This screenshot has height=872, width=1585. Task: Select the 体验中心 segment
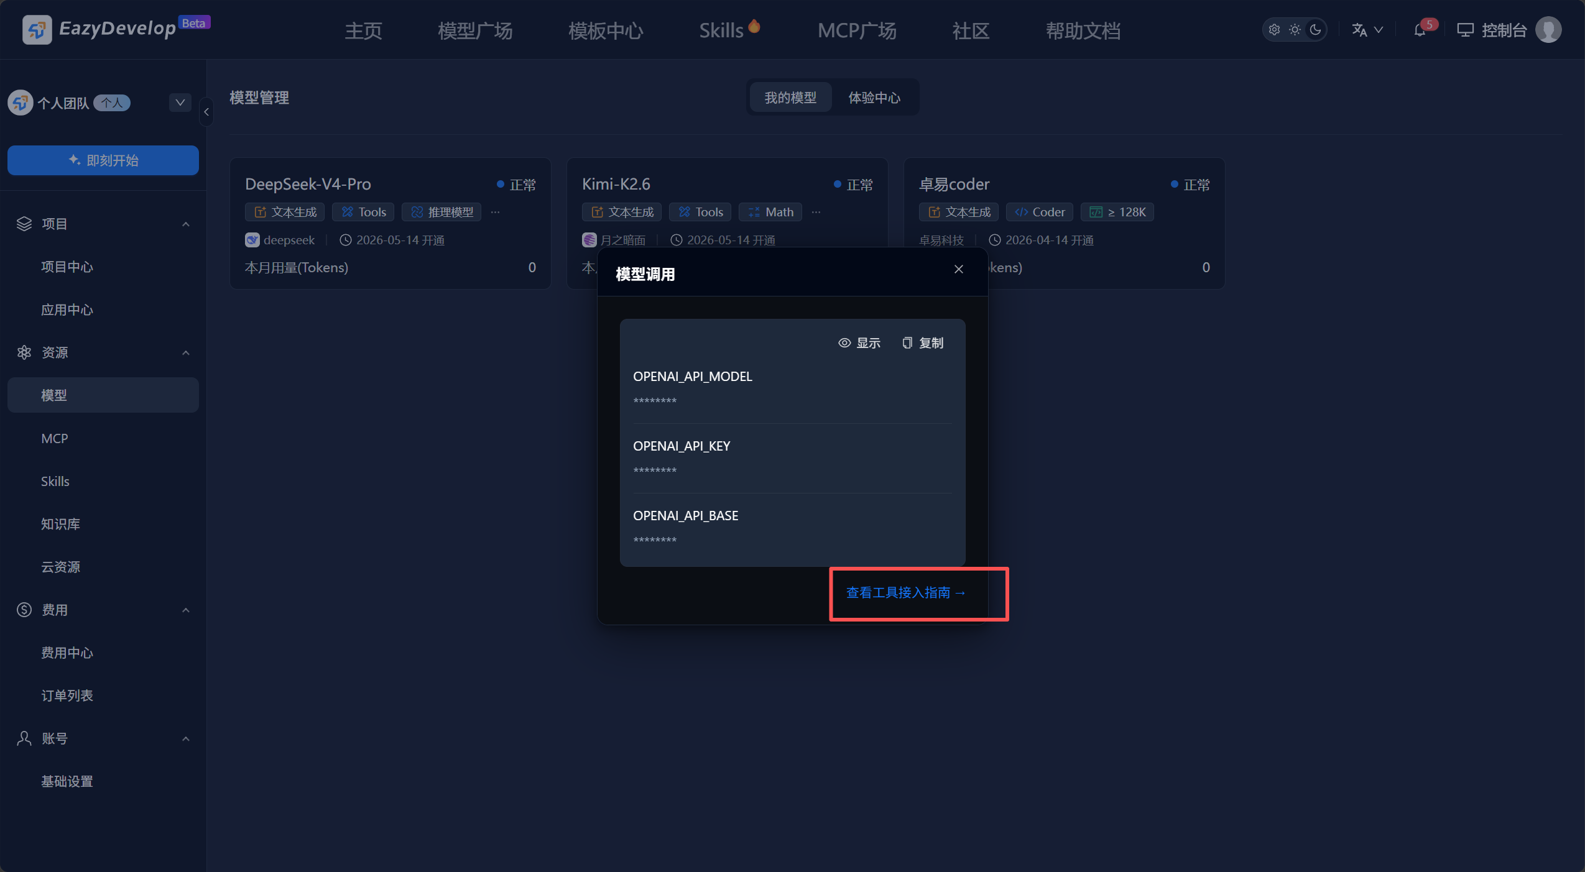click(x=874, y=98)
